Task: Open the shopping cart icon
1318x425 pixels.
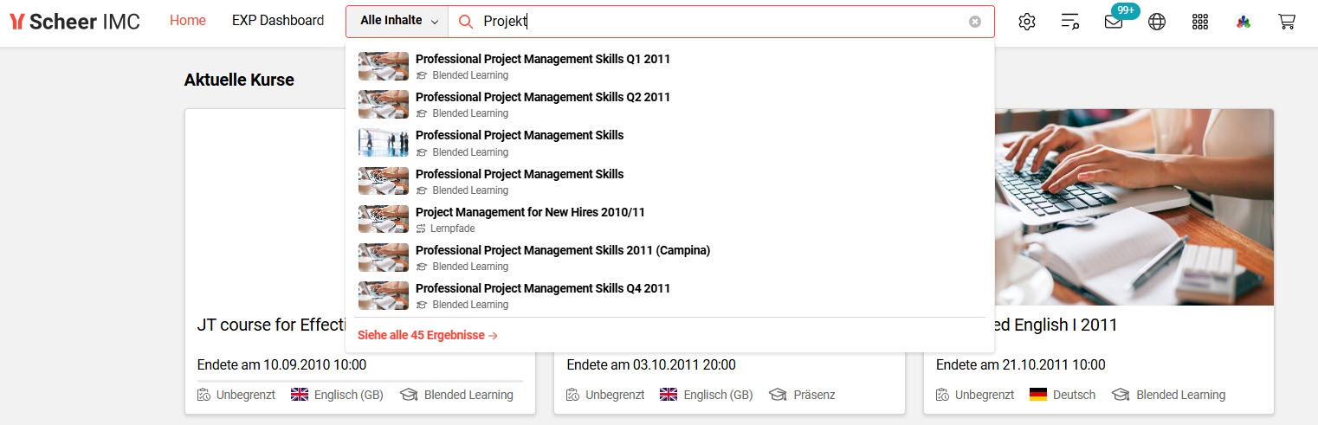Action: [x=1287, y=22]
